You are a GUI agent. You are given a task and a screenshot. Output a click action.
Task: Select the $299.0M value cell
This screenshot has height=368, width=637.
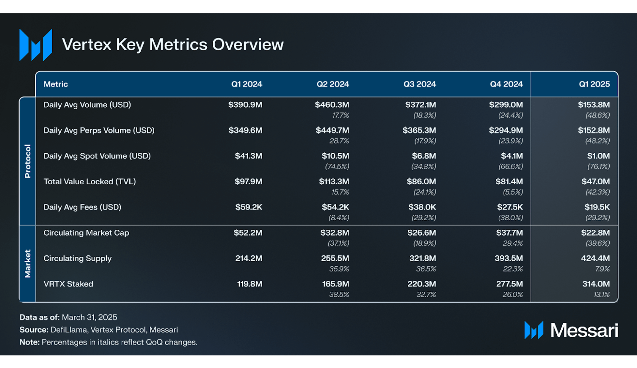[506, 105]
